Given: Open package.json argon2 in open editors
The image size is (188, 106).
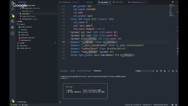Looking at the screenshot, I should tap(28, 19).
